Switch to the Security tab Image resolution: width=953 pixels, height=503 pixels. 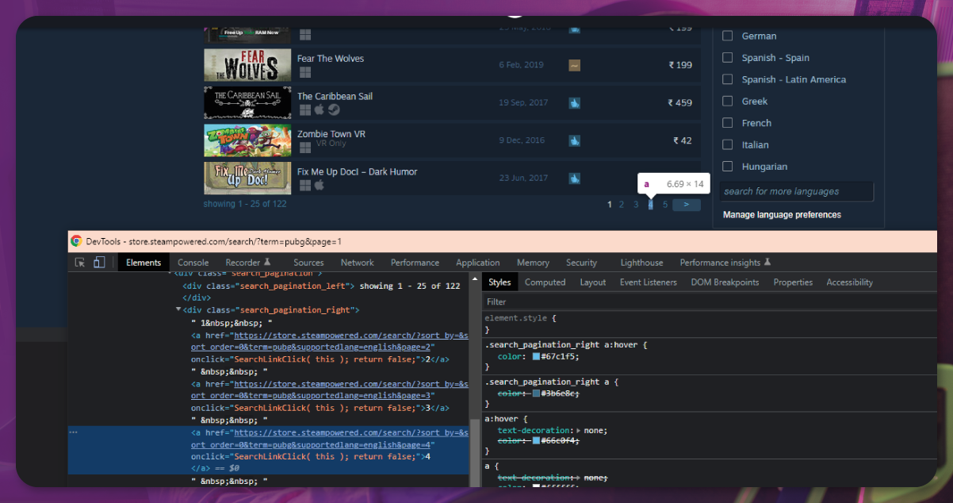(581, 263)
